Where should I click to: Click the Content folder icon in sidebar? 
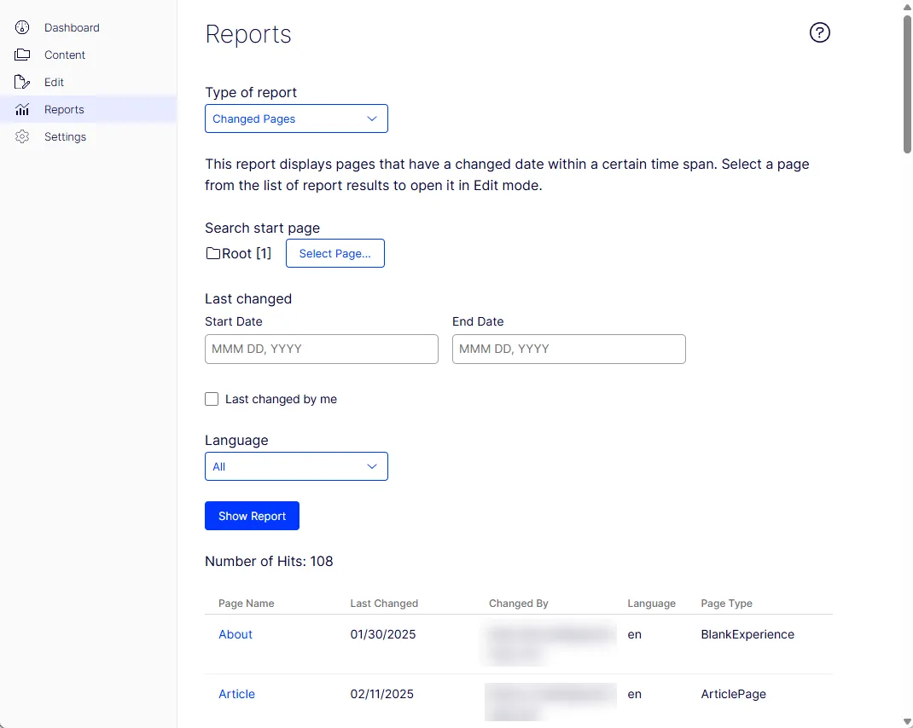click(22, 55)
